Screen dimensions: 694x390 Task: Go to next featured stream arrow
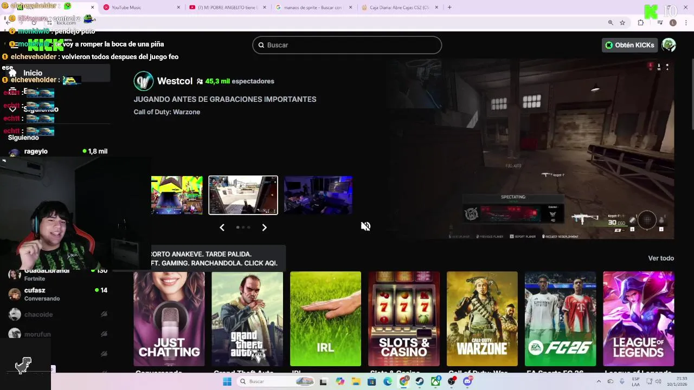click(x=264, y=227)
